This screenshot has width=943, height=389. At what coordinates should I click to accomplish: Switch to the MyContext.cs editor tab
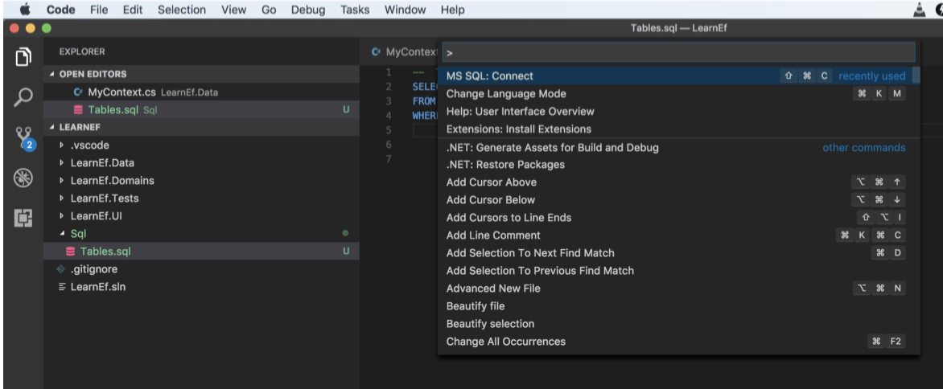click(x=404, y=52)
